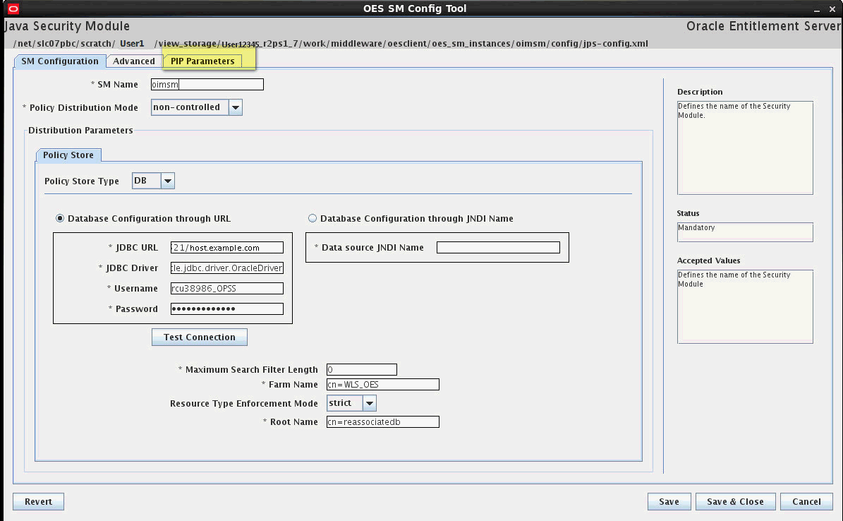843x521 pixels.
Task: Click the JDBC URL field
Action: [227, 248]
